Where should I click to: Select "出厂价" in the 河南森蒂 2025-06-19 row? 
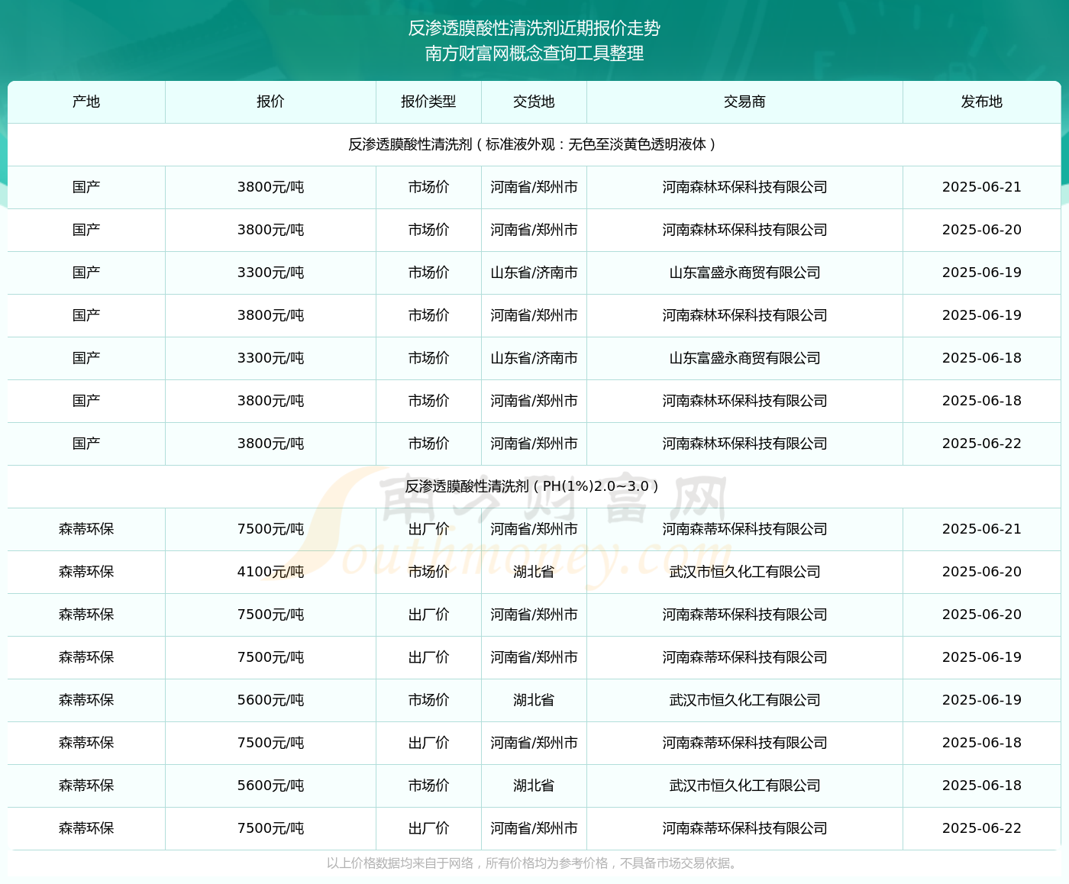[x=428, y=657]
